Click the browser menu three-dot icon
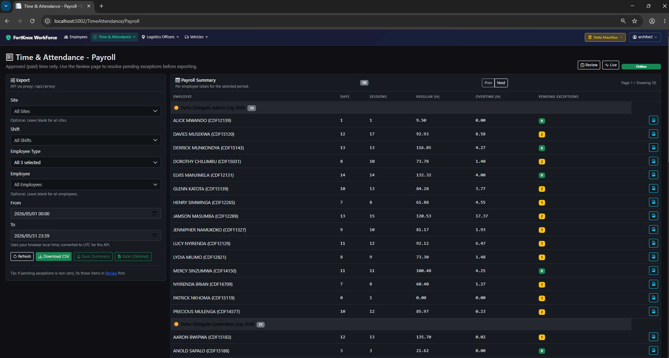The height and width of the screenshot is (358, 669). tap(664, 21)
